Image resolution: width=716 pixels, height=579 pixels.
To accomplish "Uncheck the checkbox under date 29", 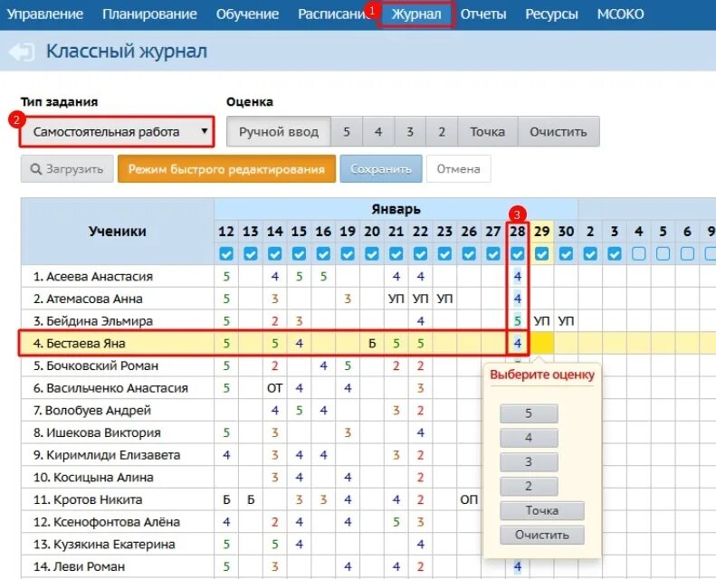I will tap(542, 253).
